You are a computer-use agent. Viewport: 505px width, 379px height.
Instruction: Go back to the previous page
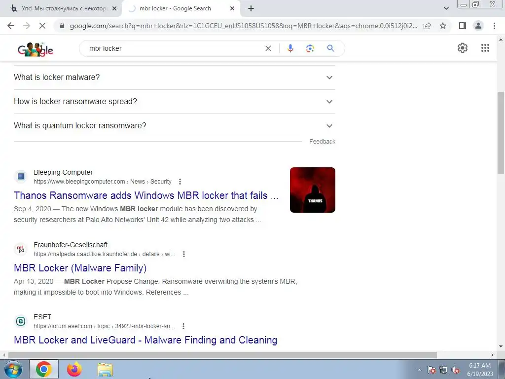coord(11,26)
